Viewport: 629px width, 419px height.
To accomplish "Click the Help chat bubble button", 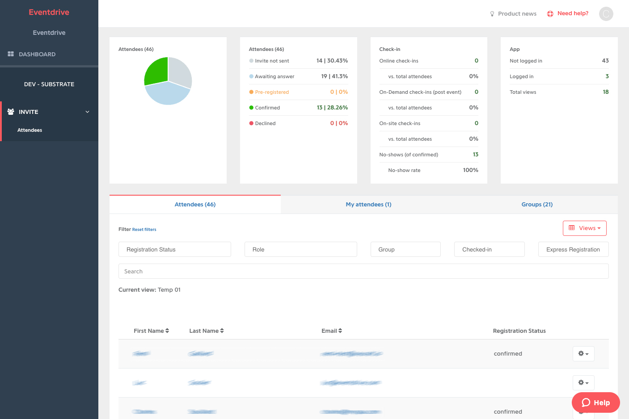I will click(x=596, y=402).
